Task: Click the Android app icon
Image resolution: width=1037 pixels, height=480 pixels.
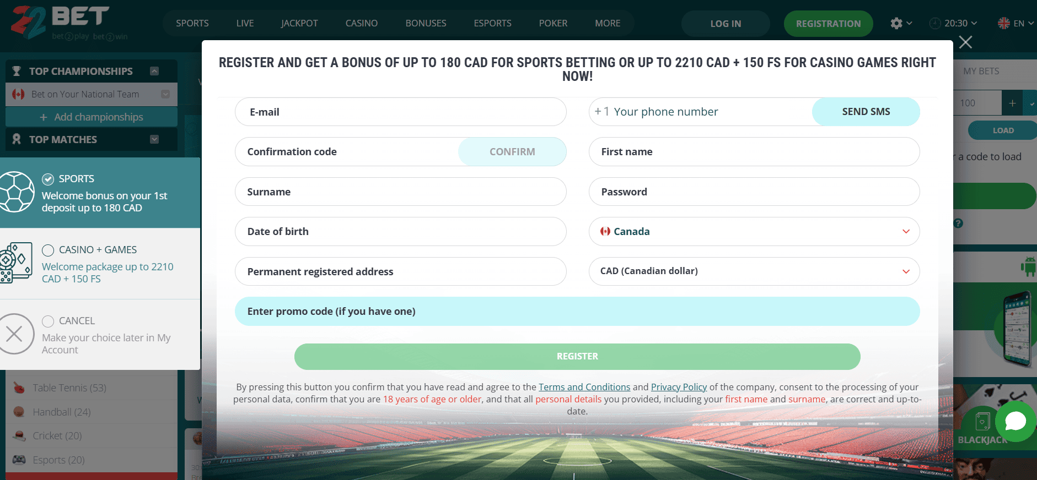Action: 1028,267
